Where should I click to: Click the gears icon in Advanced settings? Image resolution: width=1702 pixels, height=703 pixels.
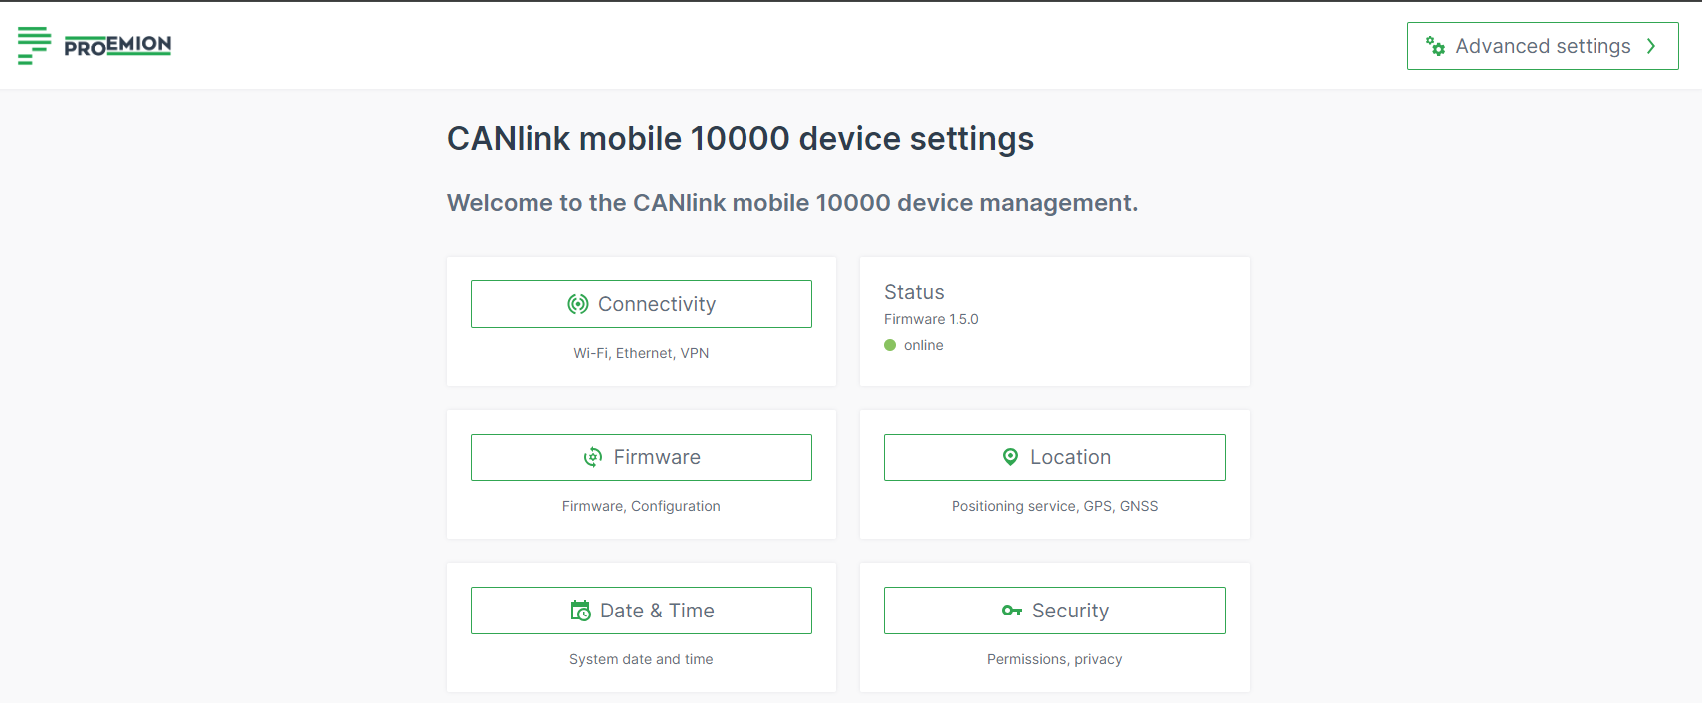point(1435,46)
